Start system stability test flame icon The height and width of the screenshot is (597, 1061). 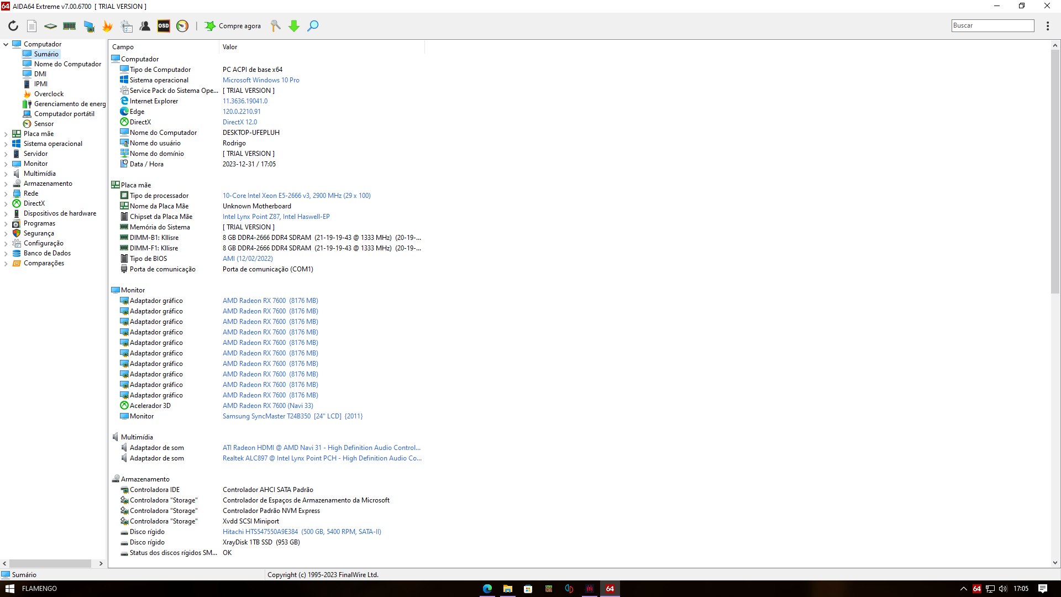coord(107,26)
